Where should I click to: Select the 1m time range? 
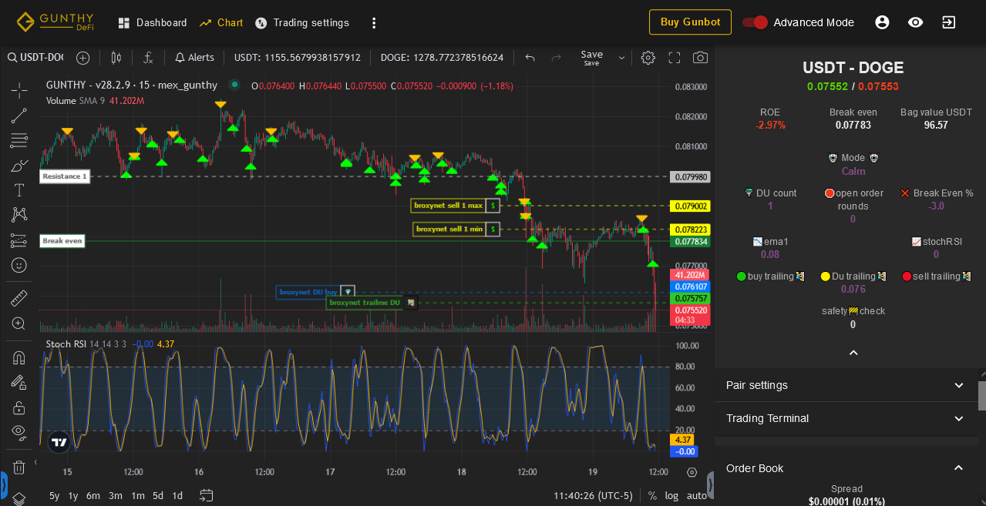[x=138, y=496]
